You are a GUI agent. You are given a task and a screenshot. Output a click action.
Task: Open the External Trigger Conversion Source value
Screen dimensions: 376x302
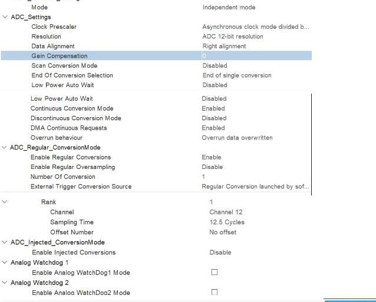pos(255,187)
